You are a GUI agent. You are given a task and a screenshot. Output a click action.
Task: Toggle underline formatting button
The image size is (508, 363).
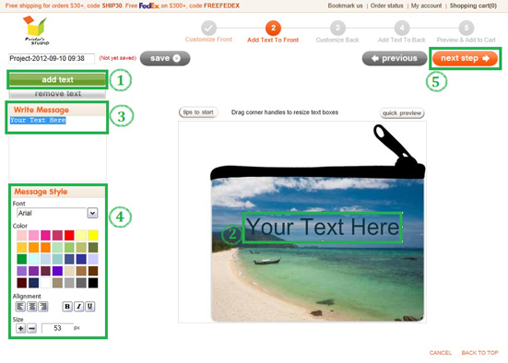(x=90, y=306)
